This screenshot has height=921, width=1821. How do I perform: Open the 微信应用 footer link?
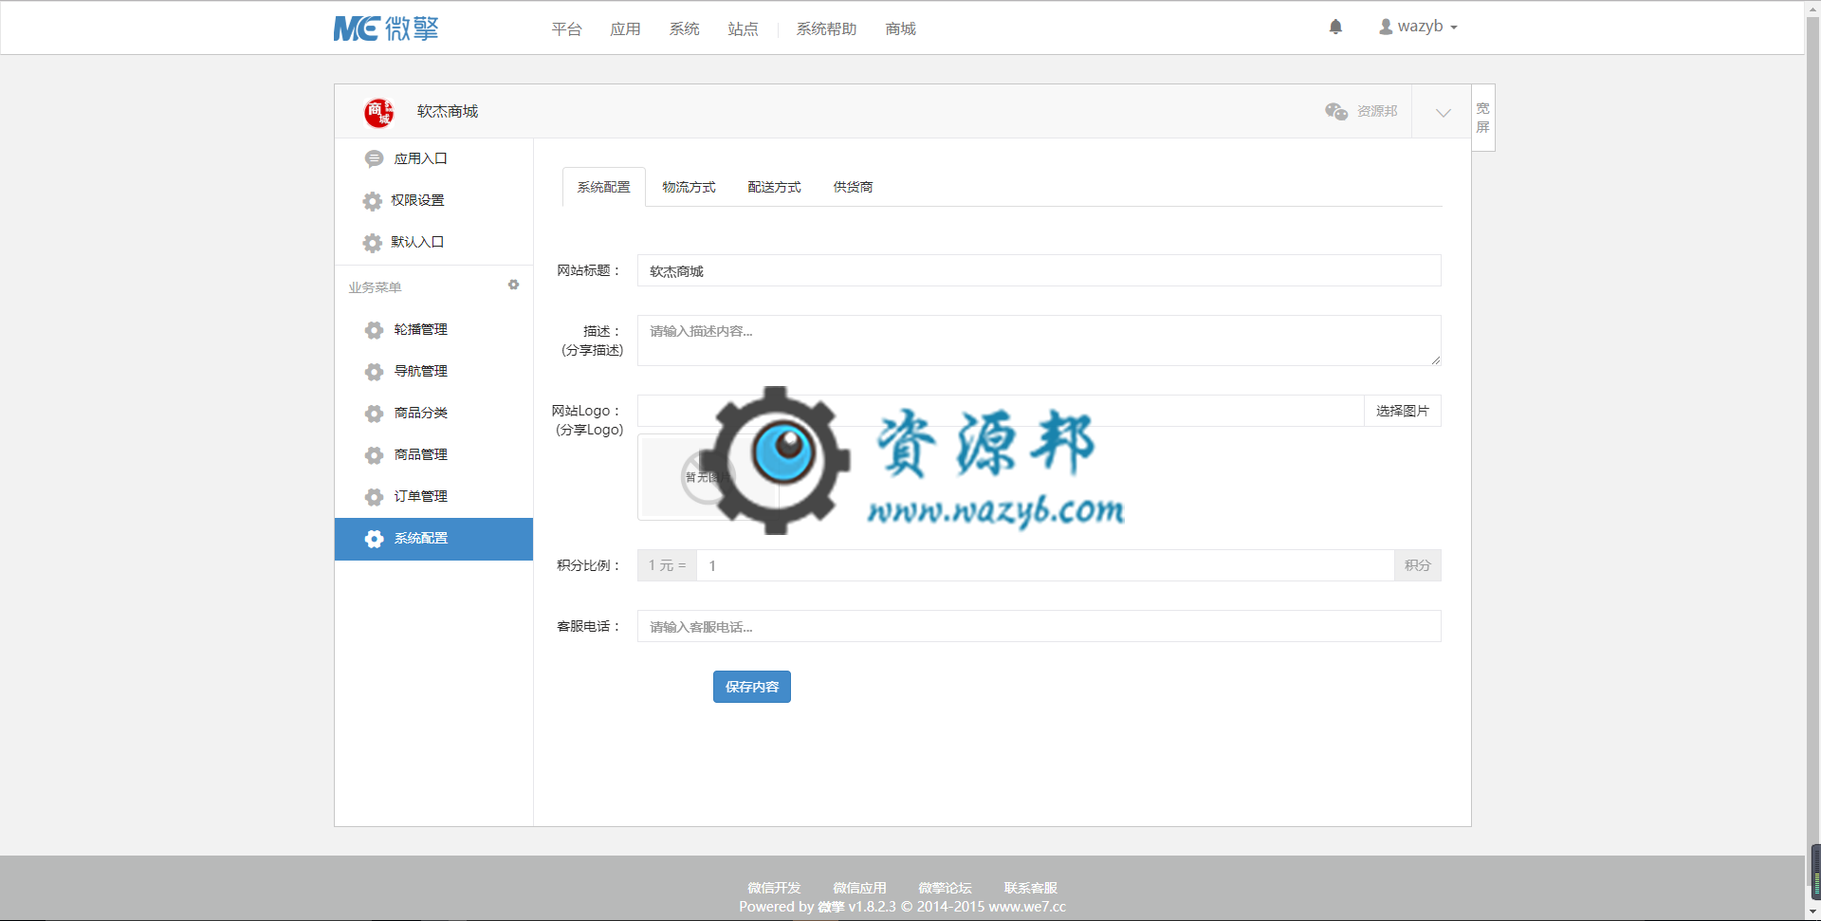point(859,888)
